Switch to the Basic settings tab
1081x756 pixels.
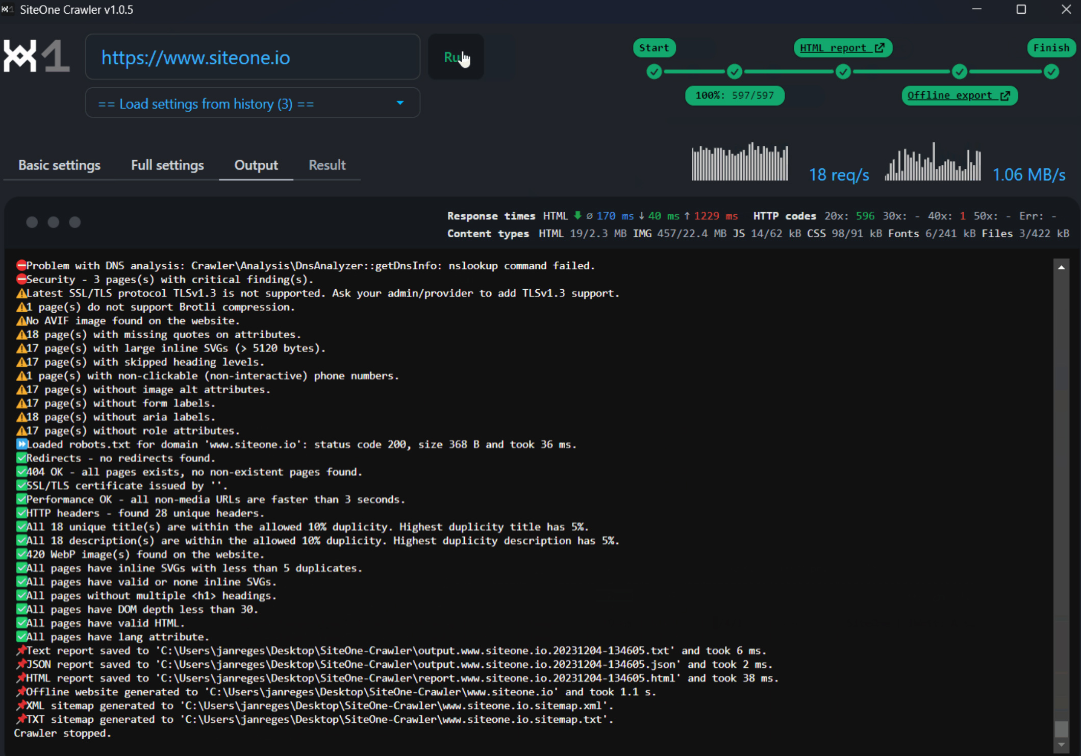point(59,165)
